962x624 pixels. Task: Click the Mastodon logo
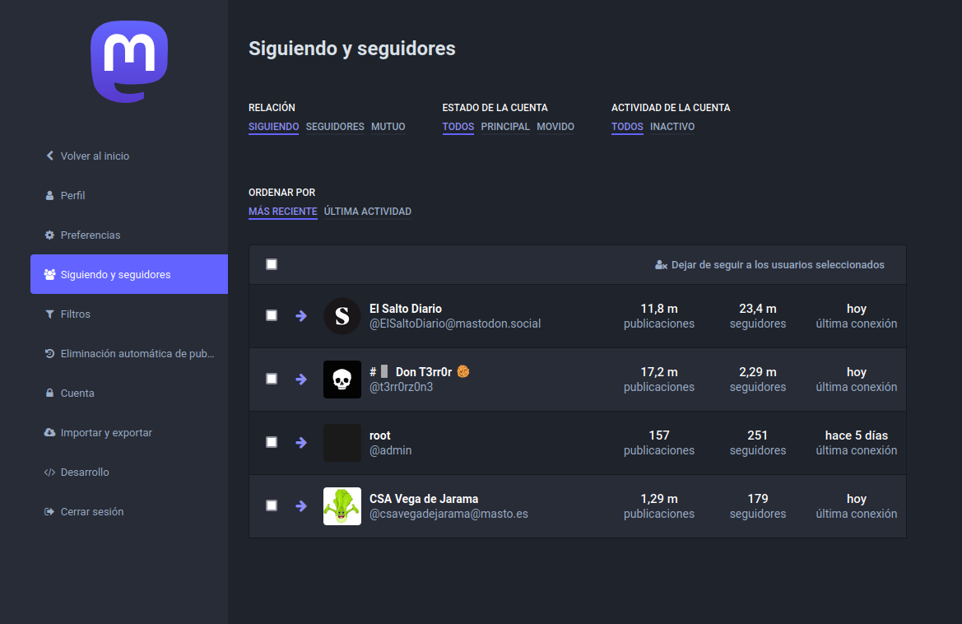click(129, 62)
